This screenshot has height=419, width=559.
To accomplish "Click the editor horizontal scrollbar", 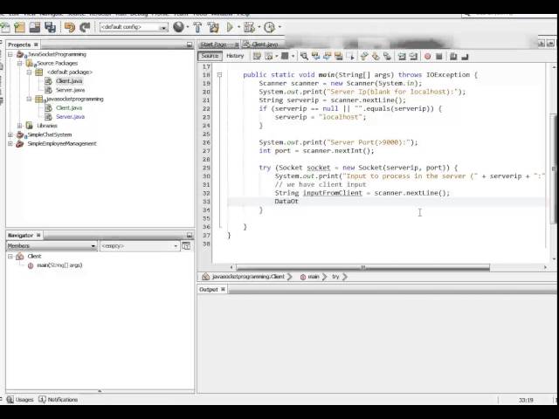I will pos(362,267).
